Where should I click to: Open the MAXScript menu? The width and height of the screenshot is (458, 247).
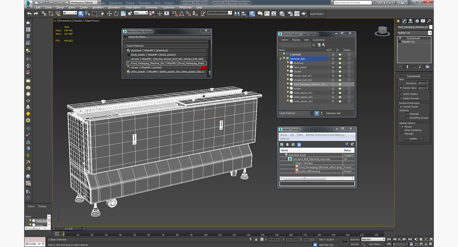click(185, 7)
